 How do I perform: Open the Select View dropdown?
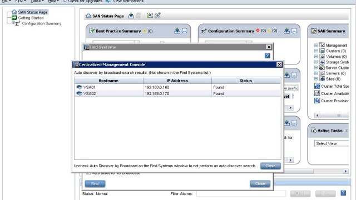332,143
